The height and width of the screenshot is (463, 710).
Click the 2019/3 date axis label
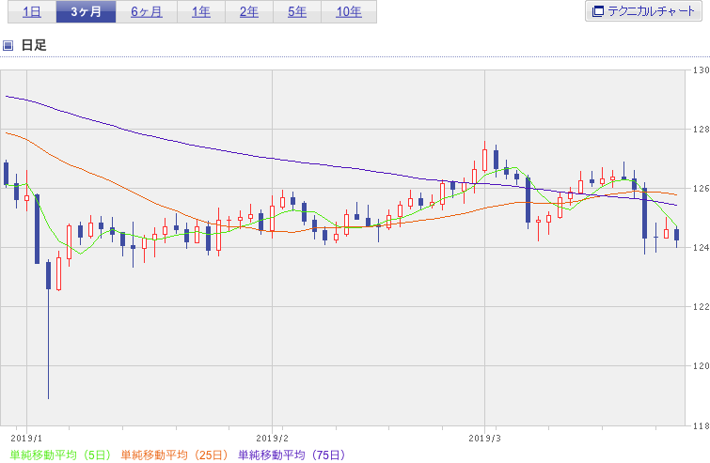[484, 439]
